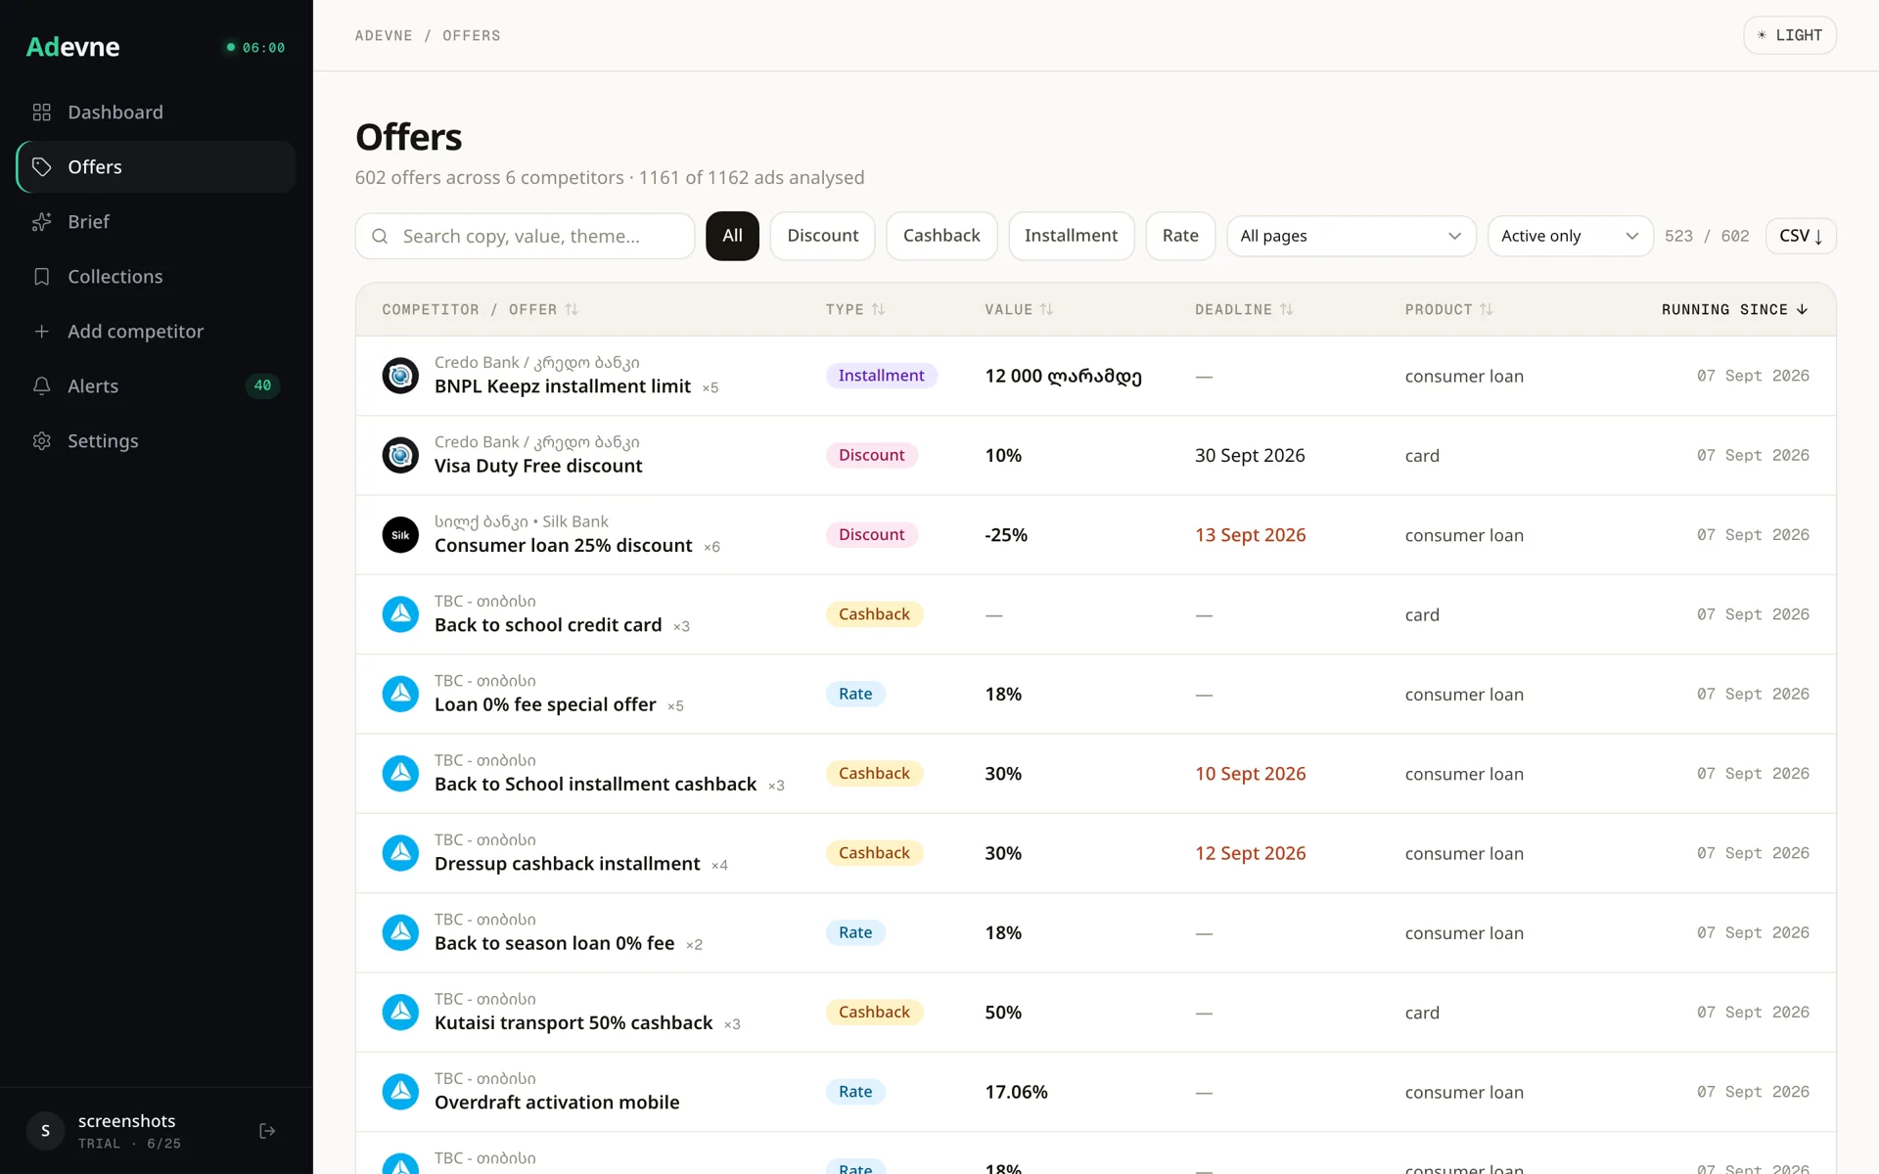Click the Collections bookmark icon
The image size is (1879, 1174).
pos(41,277)
